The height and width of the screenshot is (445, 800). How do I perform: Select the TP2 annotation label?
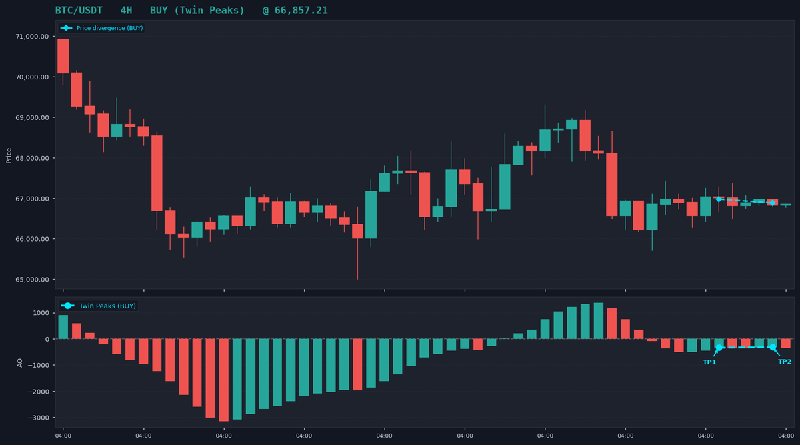coord(785,362)
